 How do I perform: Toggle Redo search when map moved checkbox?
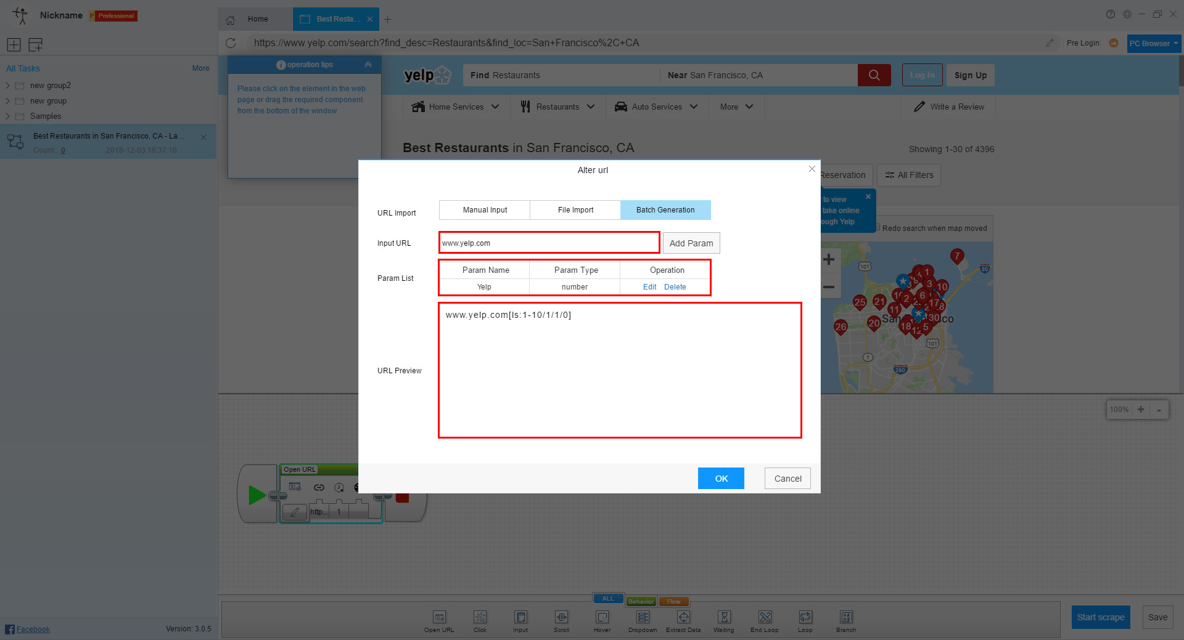click(877, 227)
